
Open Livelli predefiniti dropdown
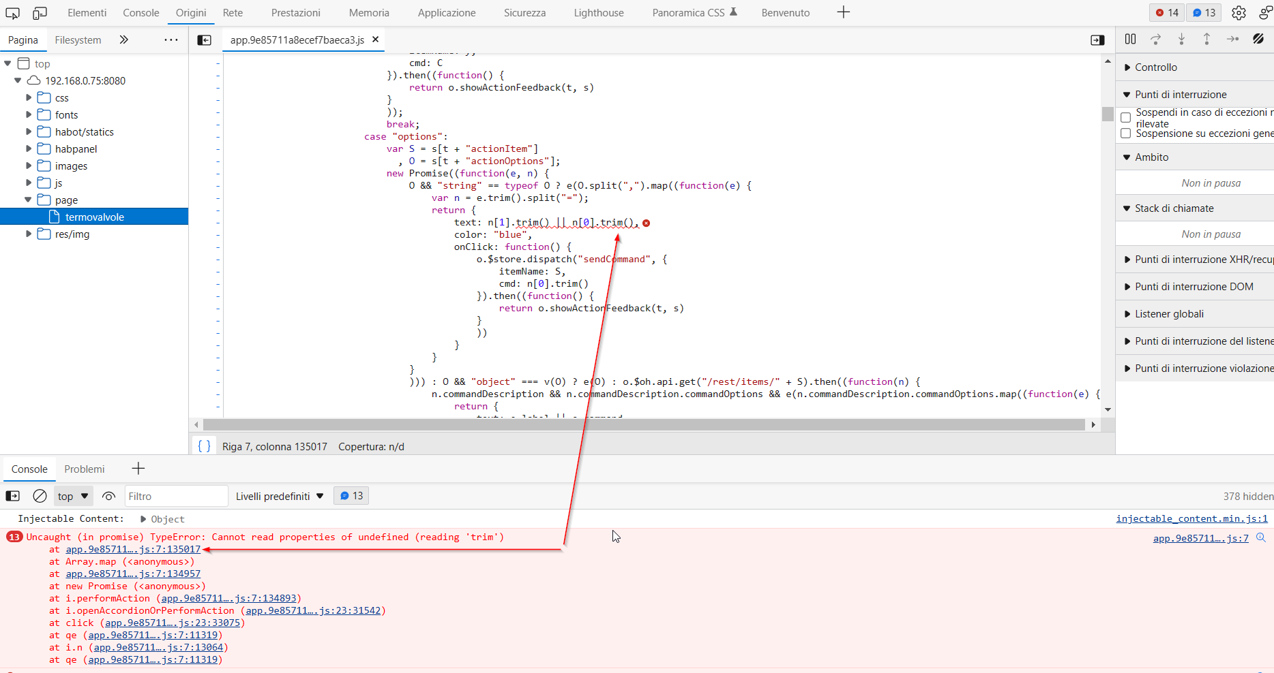point(280,496)
